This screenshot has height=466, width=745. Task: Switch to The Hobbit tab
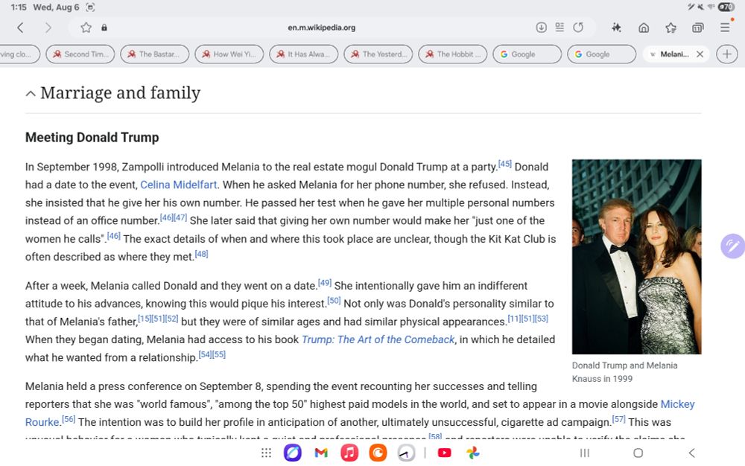click(x=453, y=54)
